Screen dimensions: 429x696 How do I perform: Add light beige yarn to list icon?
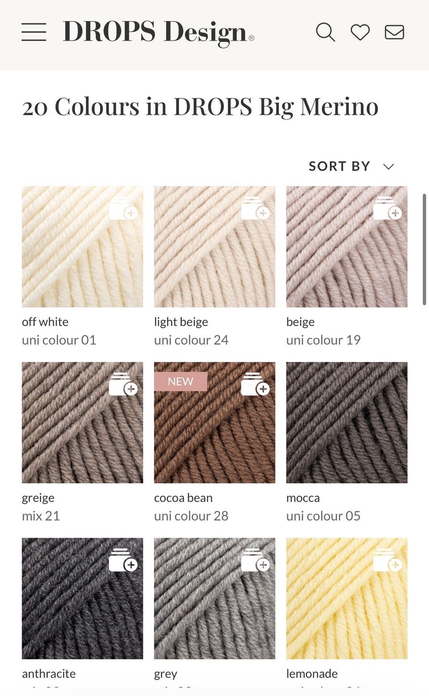256,208
